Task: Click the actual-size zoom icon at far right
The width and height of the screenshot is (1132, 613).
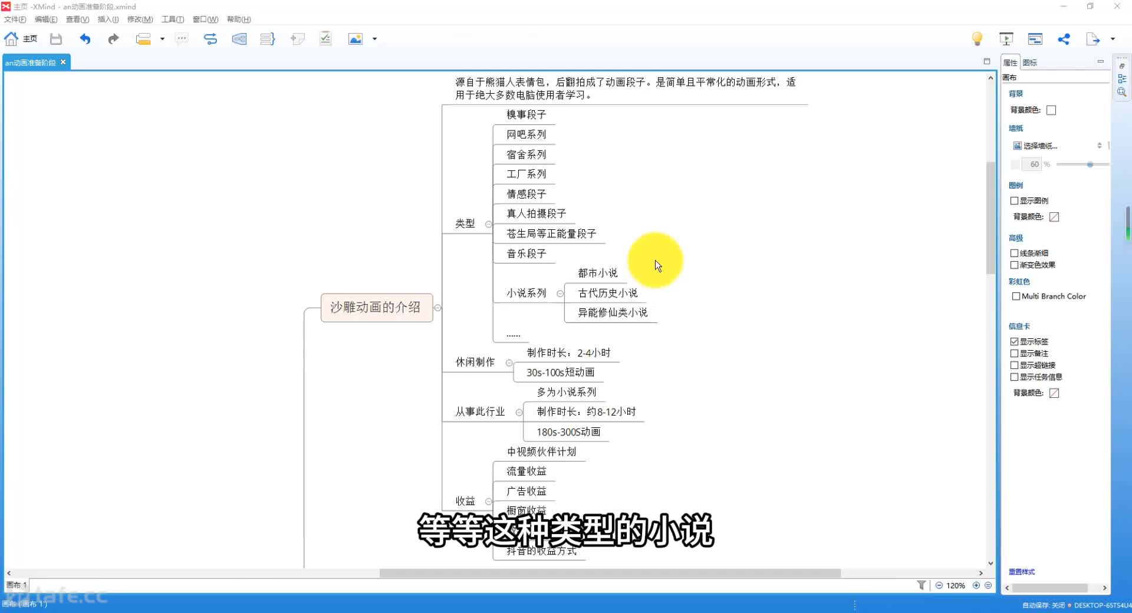Action: coord(988,585)
